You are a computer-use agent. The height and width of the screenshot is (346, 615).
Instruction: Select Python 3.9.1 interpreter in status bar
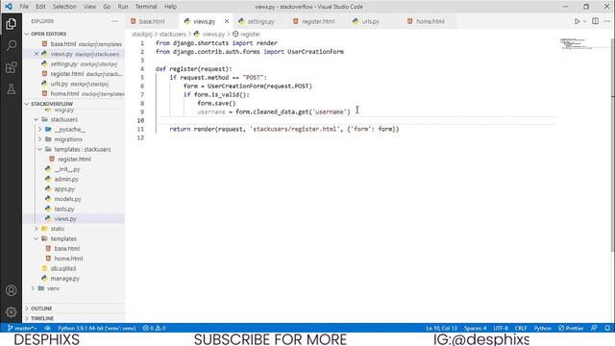96,328
